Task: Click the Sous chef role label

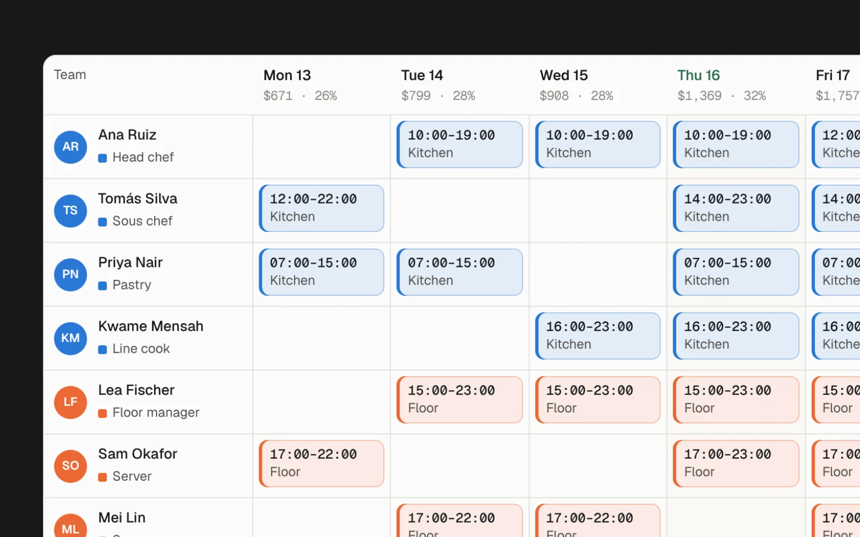Action: tap(142, 221)
